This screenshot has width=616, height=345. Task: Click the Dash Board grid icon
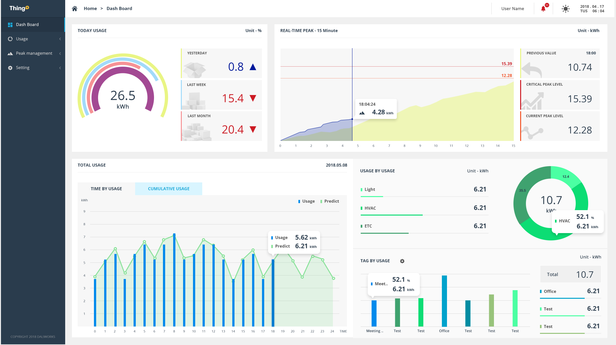10,25
